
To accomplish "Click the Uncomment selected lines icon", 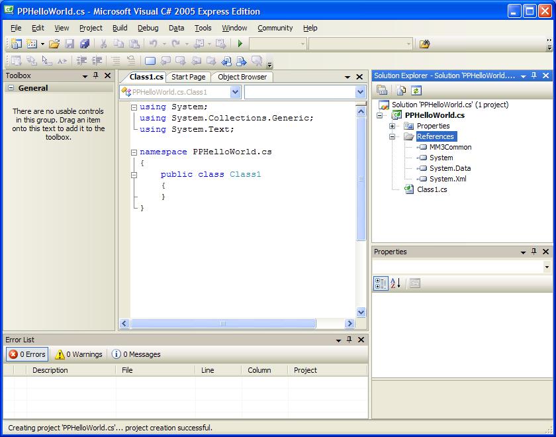I will tap(131, 61).
